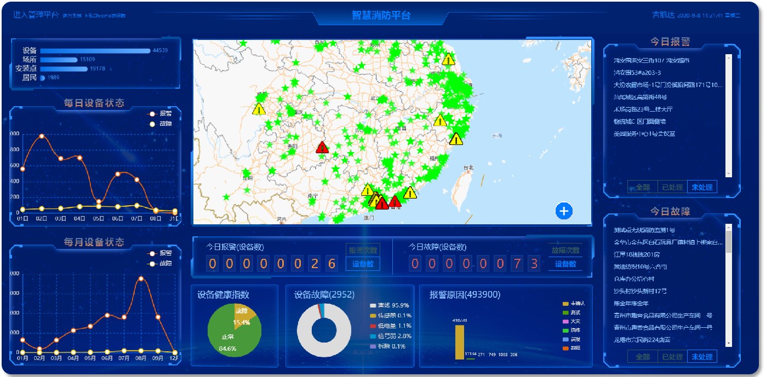The height and width of the screenshot is (377, 766).
Task: Filter the 今日故障 list by 已处理
Action: tap(672, 357)
